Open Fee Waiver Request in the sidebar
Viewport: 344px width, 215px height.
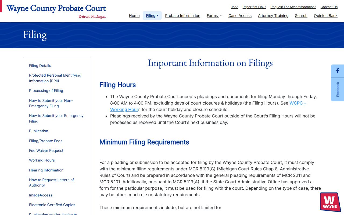click(x=46, y=150)
